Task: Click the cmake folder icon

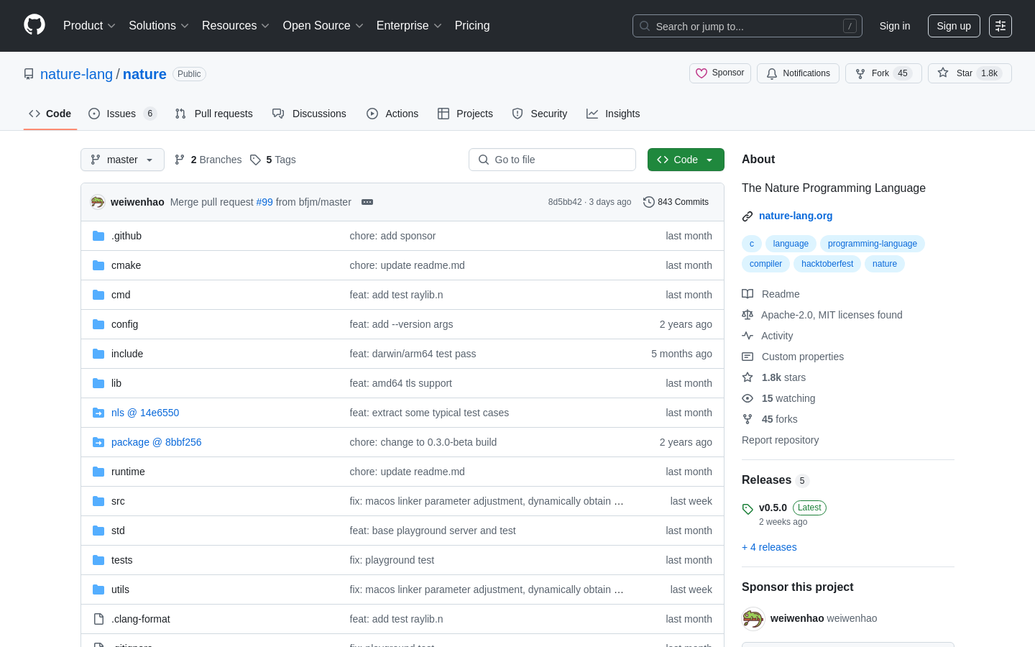Action: (98, 265)
